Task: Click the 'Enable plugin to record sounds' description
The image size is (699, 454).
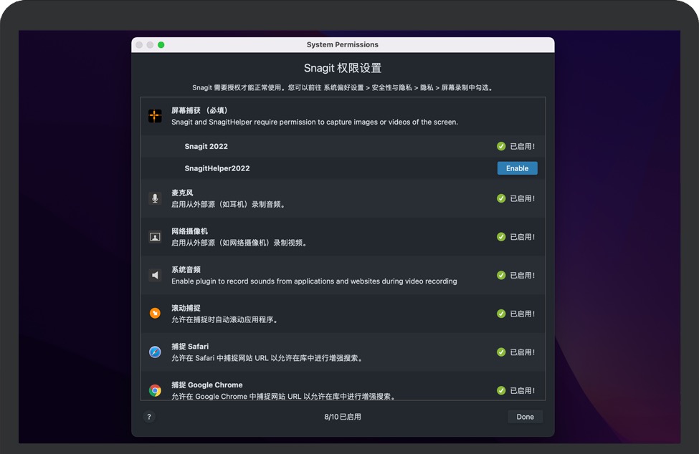Action: point(314,281)
